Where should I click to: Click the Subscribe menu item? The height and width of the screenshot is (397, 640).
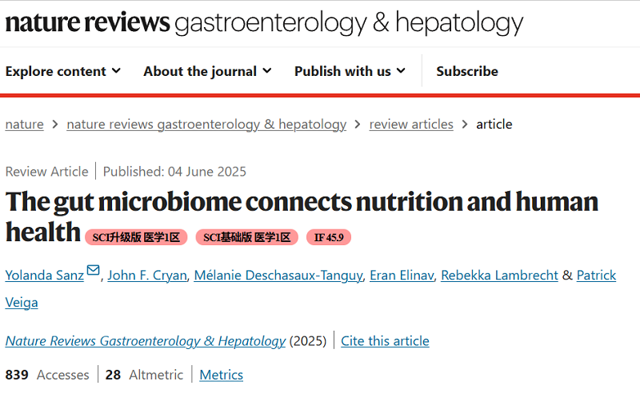467,71
